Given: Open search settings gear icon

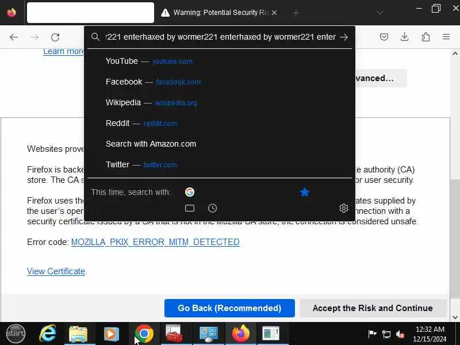Looking at the screenshot, I should point(343,208).
